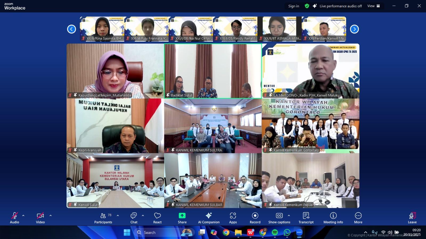Expand audio options arrow

pos(23,216)
